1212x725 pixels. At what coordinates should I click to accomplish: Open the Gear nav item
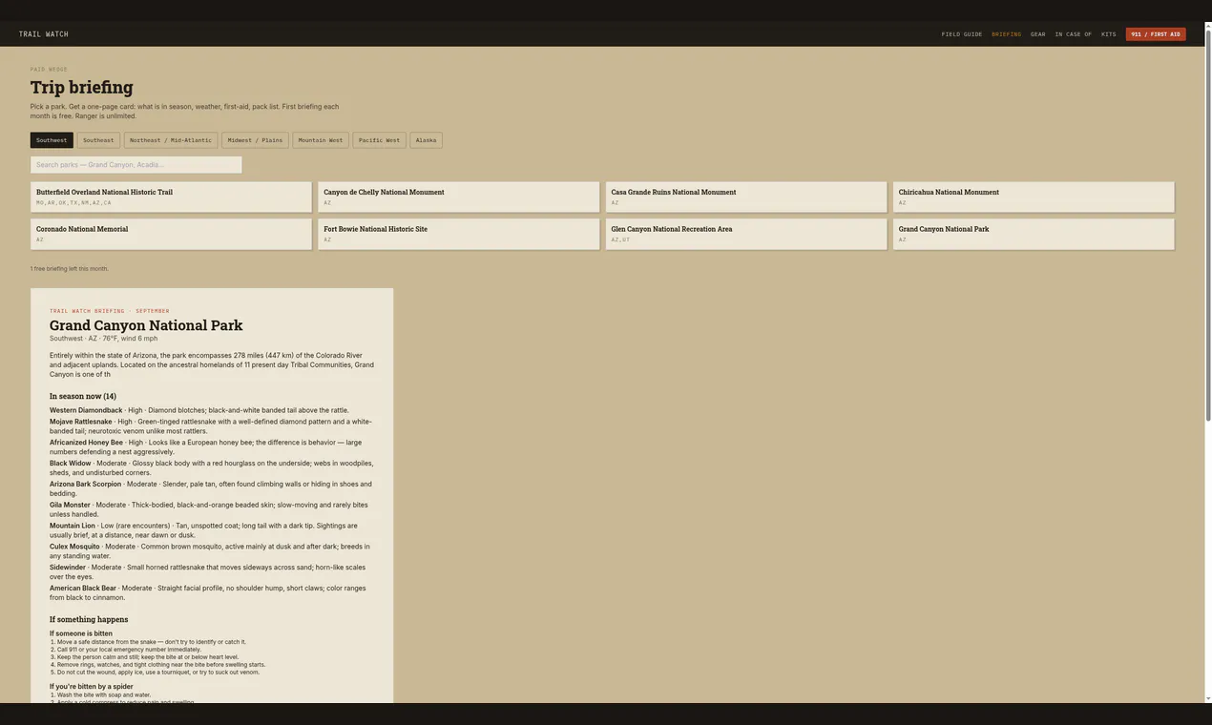(1037, 34)
